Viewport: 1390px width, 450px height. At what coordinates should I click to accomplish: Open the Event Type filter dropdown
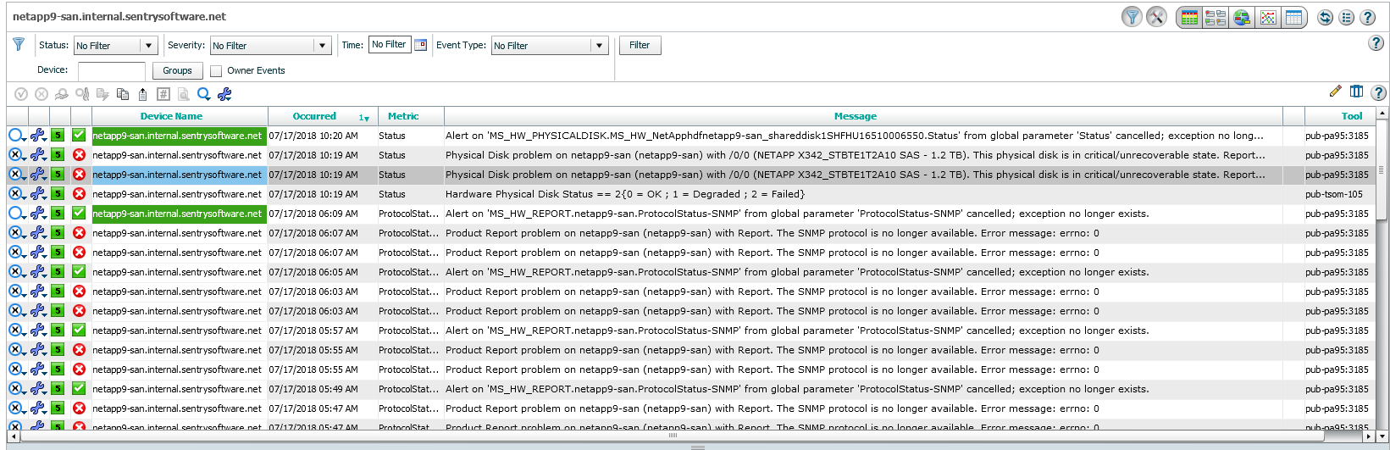550,46
